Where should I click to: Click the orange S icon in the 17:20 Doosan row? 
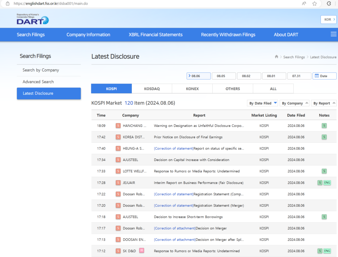click(x=118, y=206)
